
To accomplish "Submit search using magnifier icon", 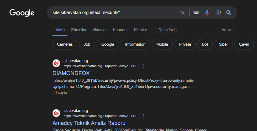I will (x=229, y=13).
